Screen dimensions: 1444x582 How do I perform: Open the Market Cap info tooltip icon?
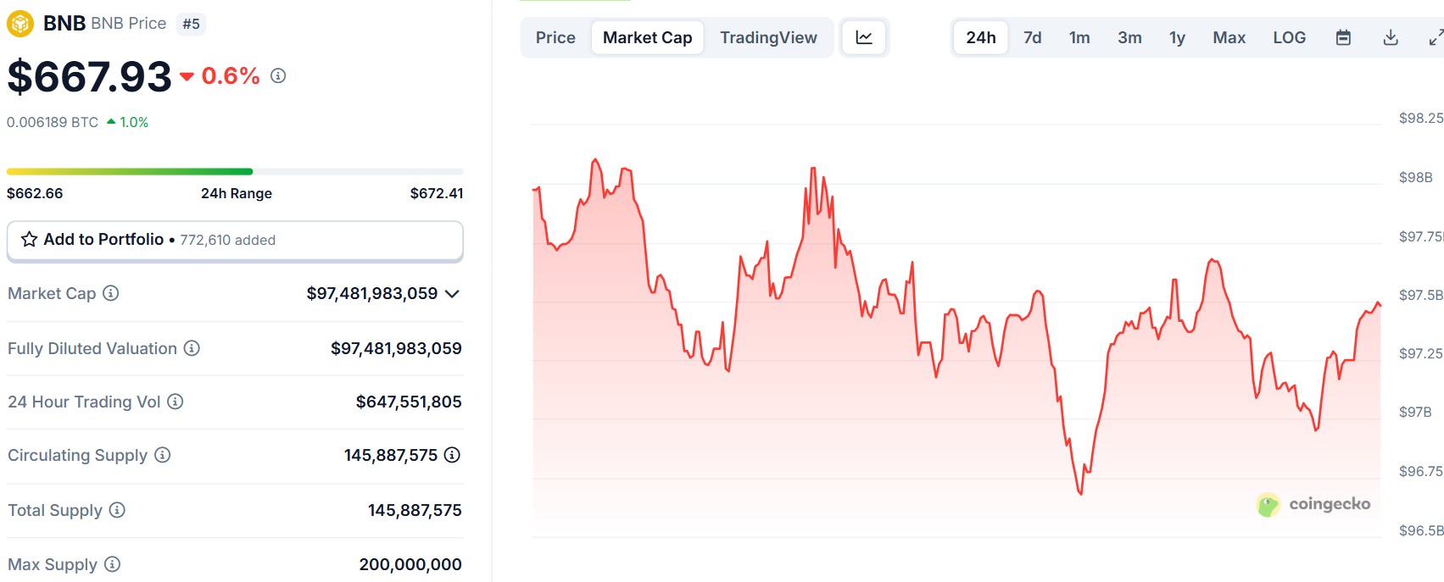pos(111,293)
